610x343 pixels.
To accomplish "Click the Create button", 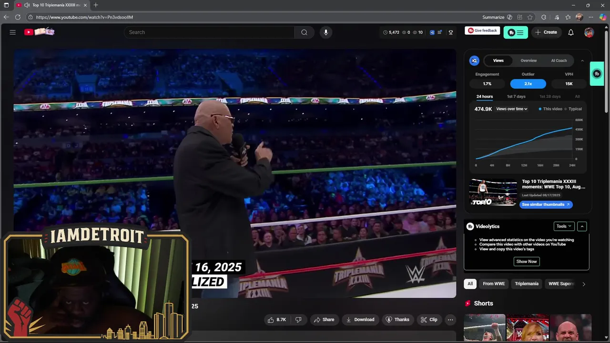I will tap(546, 32).
